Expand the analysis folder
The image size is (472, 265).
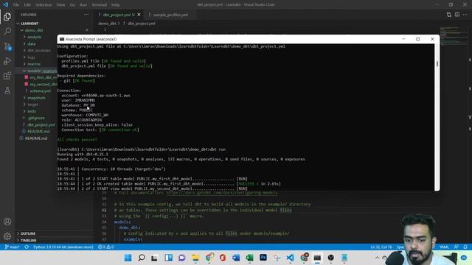click(x=35, y=37)
